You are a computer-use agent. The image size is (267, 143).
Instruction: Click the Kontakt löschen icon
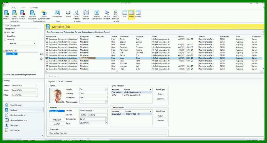click(22, 13)
